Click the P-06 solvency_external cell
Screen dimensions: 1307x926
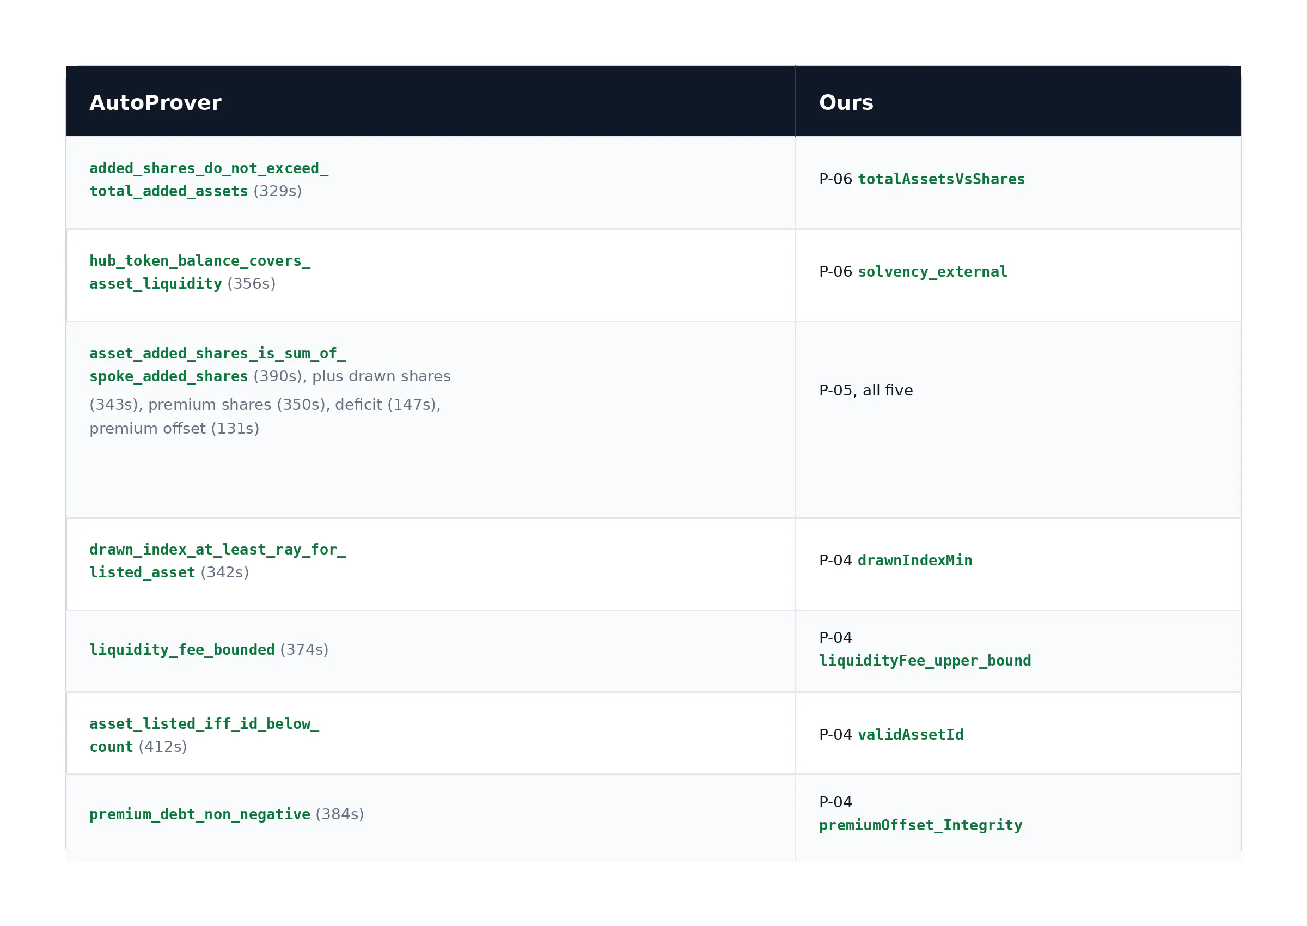point(1018,276)
